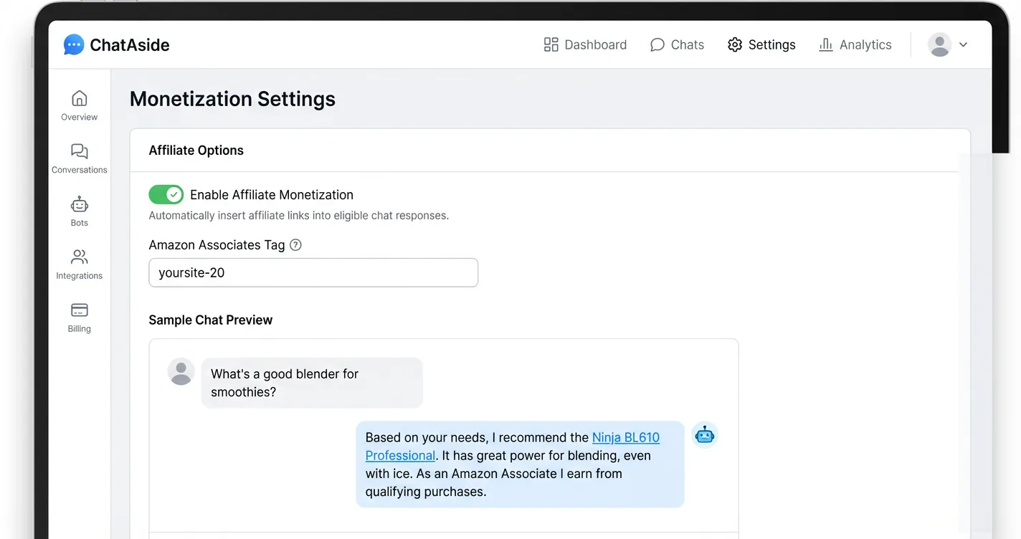The height and width of the screenshot is (539, 1021).
Task: Click the help icon beside Amazon Associates Tag
Action: pyautogui.click(x=295, y=244)
